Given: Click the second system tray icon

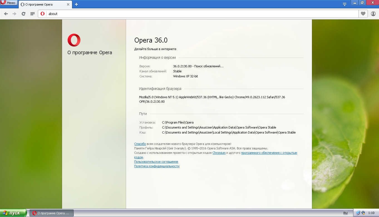Looking at the screenshot, I should coord(363,213).
